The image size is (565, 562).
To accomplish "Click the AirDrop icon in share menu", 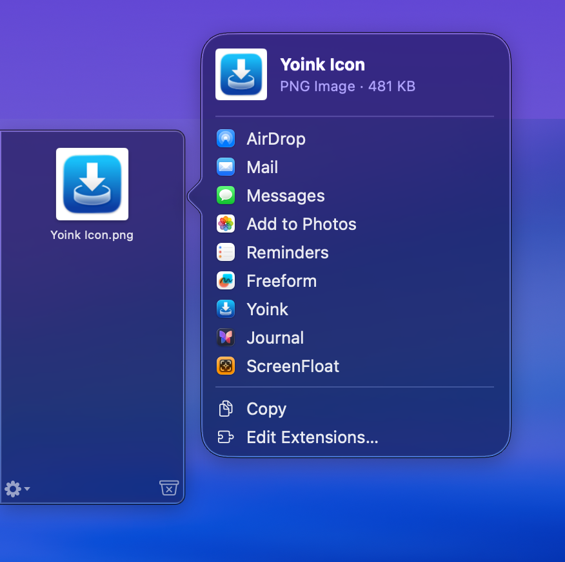I will pos(226,139).
